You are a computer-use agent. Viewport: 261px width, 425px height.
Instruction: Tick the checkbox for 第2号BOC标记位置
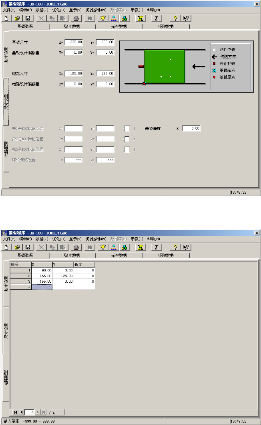click(127, 139)
